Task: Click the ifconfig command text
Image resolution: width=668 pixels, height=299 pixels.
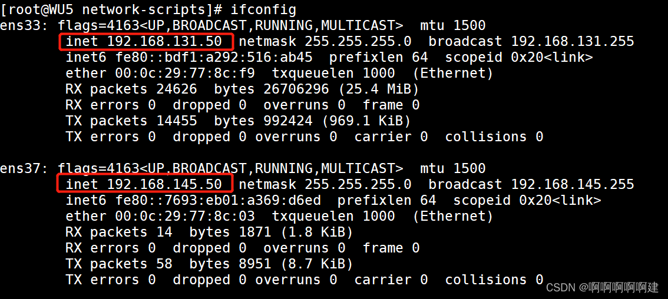Action: tap(263, 9)
